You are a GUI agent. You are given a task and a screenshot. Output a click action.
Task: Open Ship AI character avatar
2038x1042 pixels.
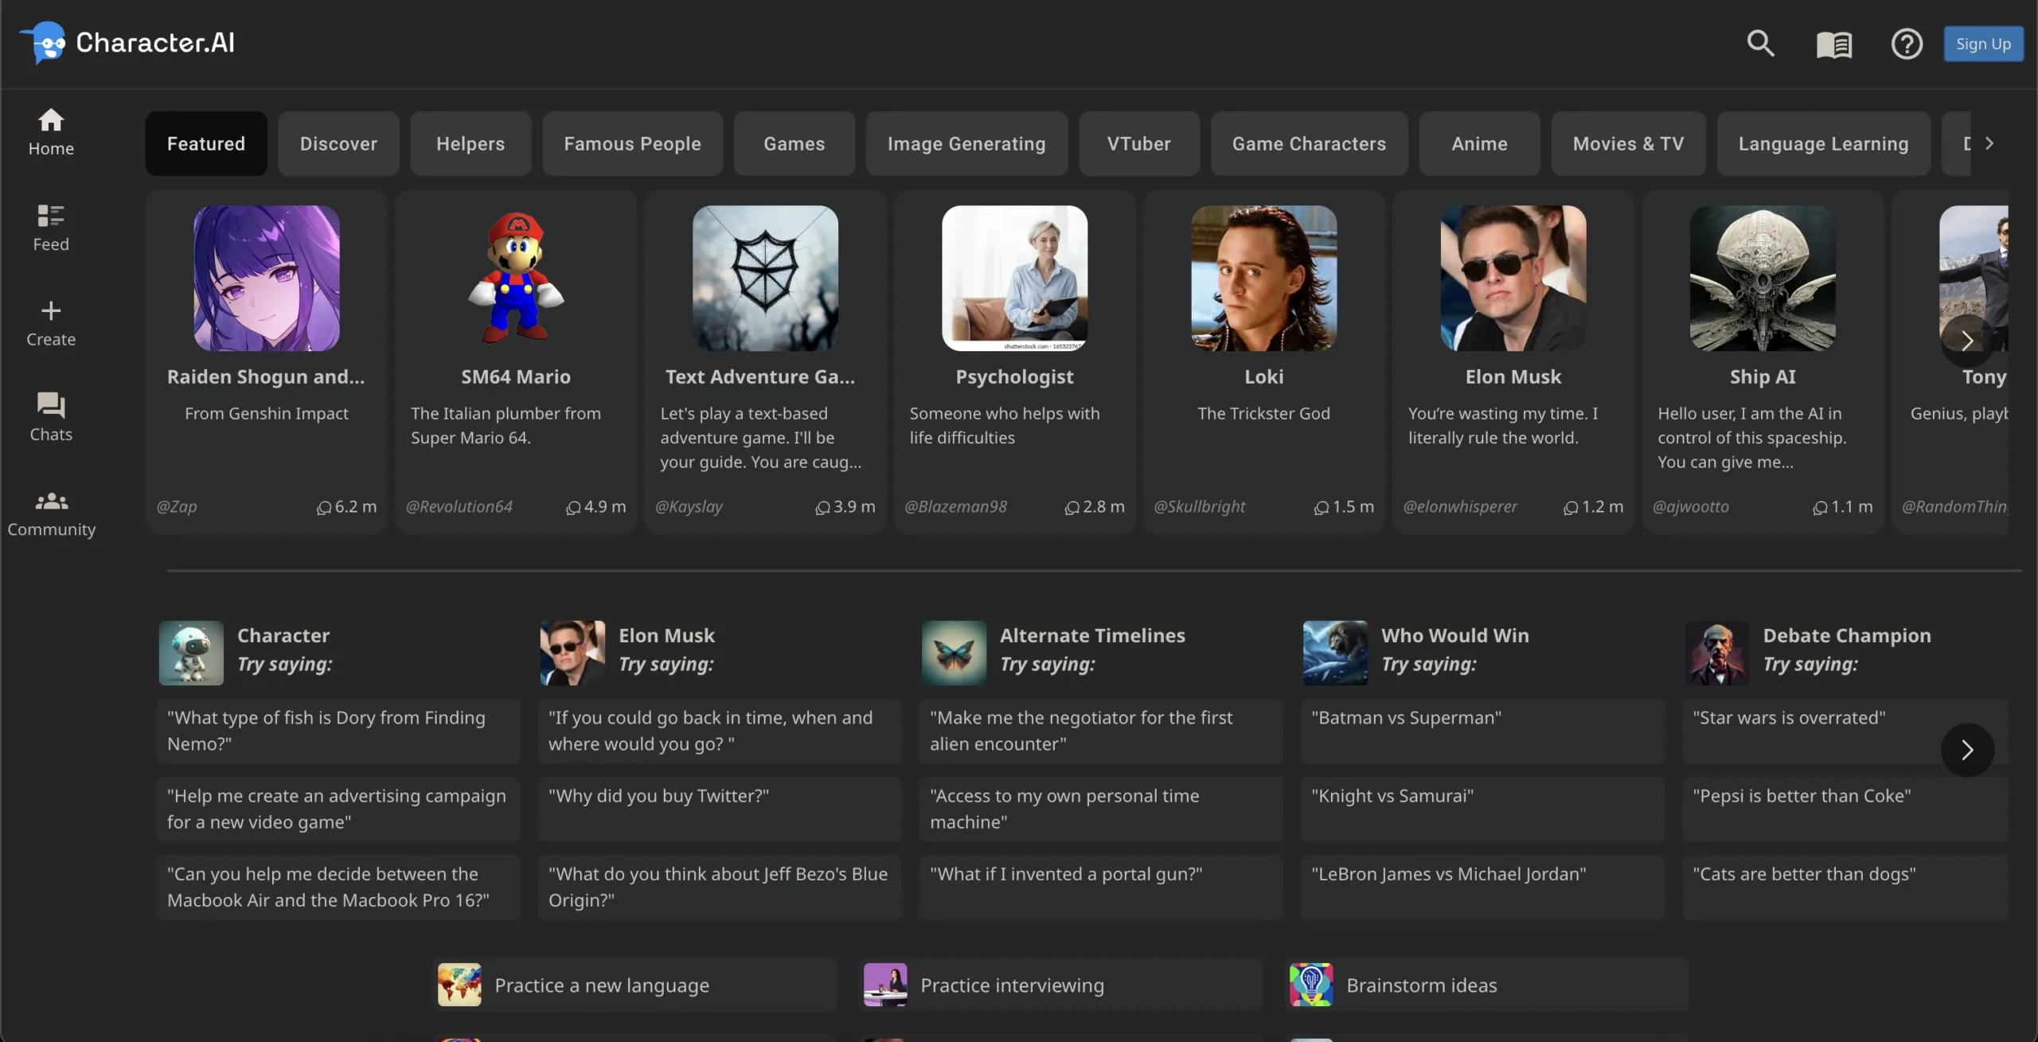pos(1763,278)
